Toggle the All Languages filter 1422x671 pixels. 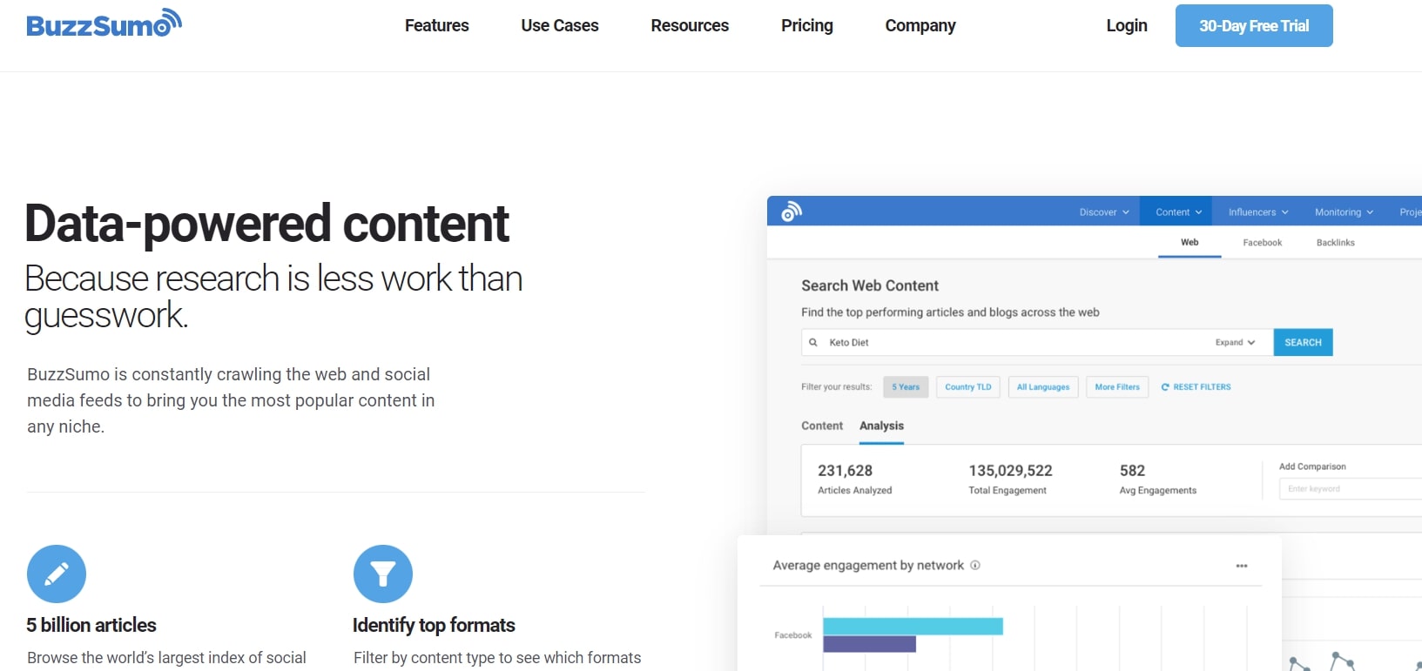(1042, 386)
